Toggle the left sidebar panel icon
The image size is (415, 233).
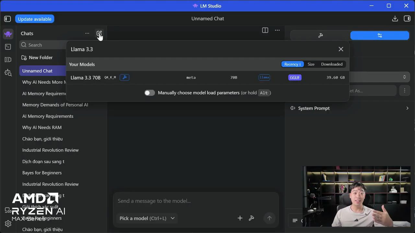[x=7, y=19]
